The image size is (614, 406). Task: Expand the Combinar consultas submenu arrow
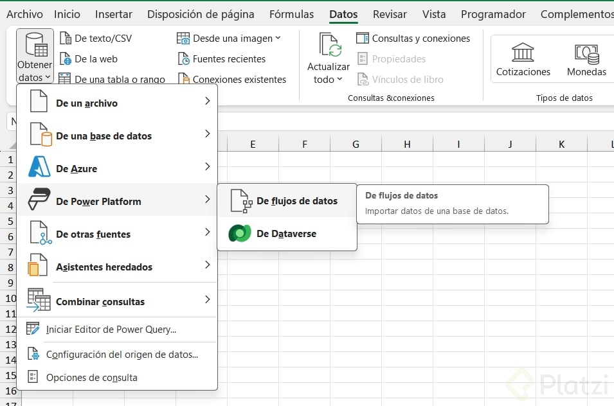(207, 300)
